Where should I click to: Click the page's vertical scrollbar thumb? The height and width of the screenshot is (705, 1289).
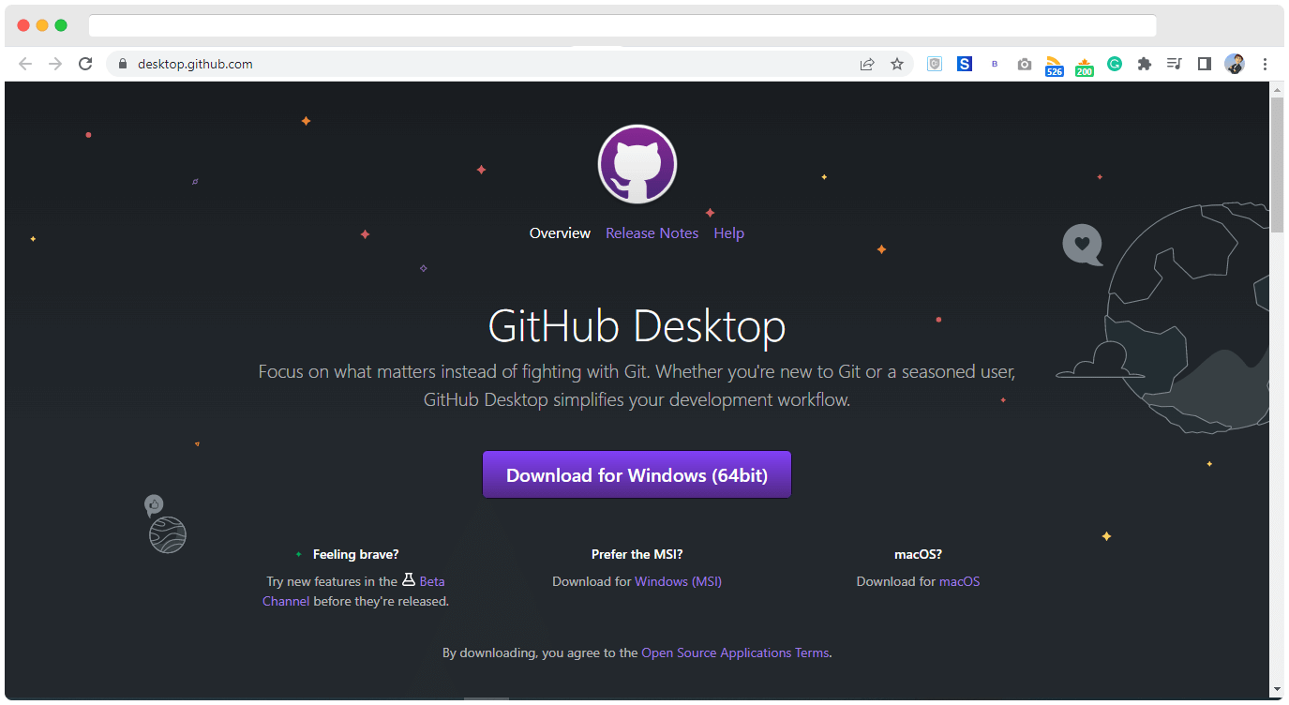click(x=1277, y=164)
